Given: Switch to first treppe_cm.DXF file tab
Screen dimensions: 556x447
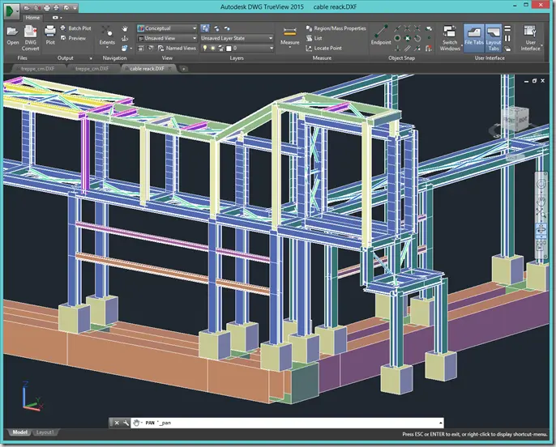Looking at the screenshot, I should tap(37, 69).
